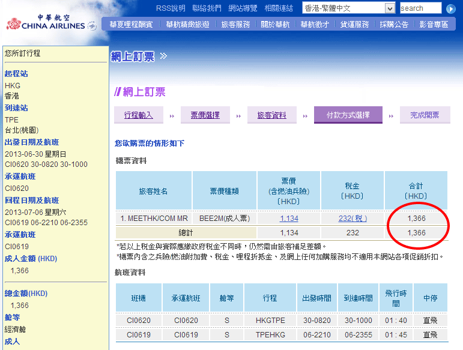Open the 網站導覽 link
The width and height of the screenshot is (463, 350).
tap(243, 8)
